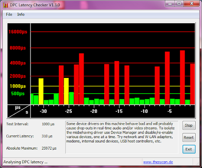Image resolution: width=202 pixels, height=168 pixels.
Task: Click the driver warning message text box
Action: 122,137
